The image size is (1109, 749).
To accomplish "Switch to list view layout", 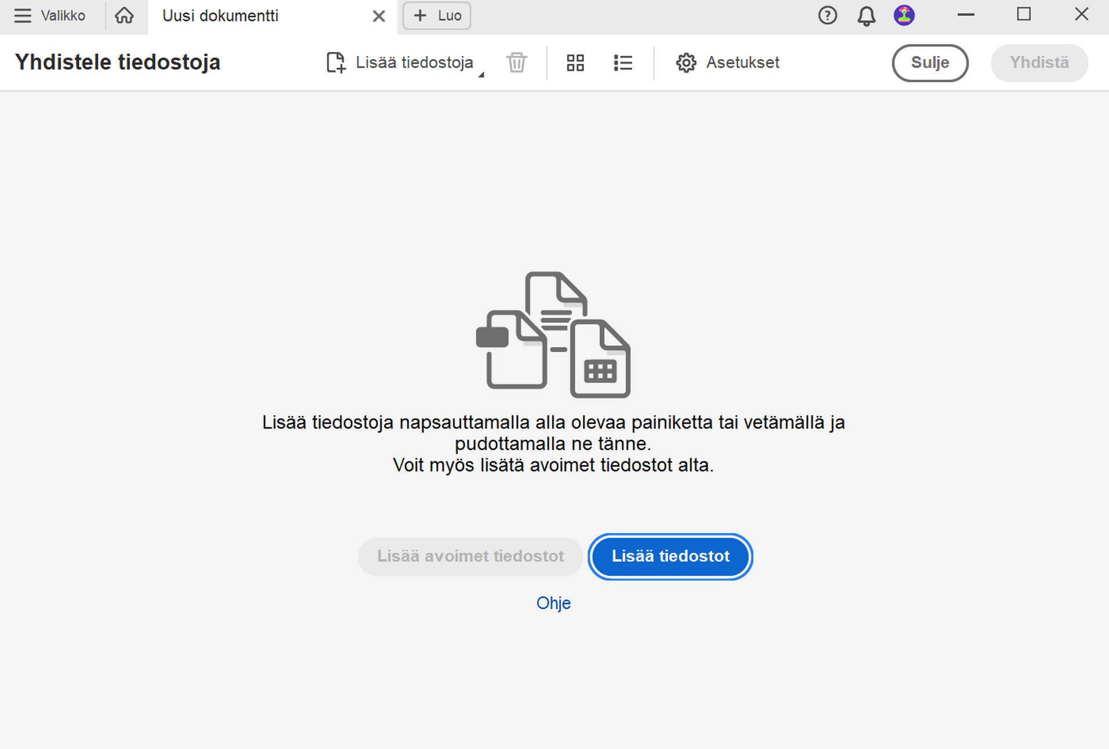I will pyautogui.click(x=623, y=63).
